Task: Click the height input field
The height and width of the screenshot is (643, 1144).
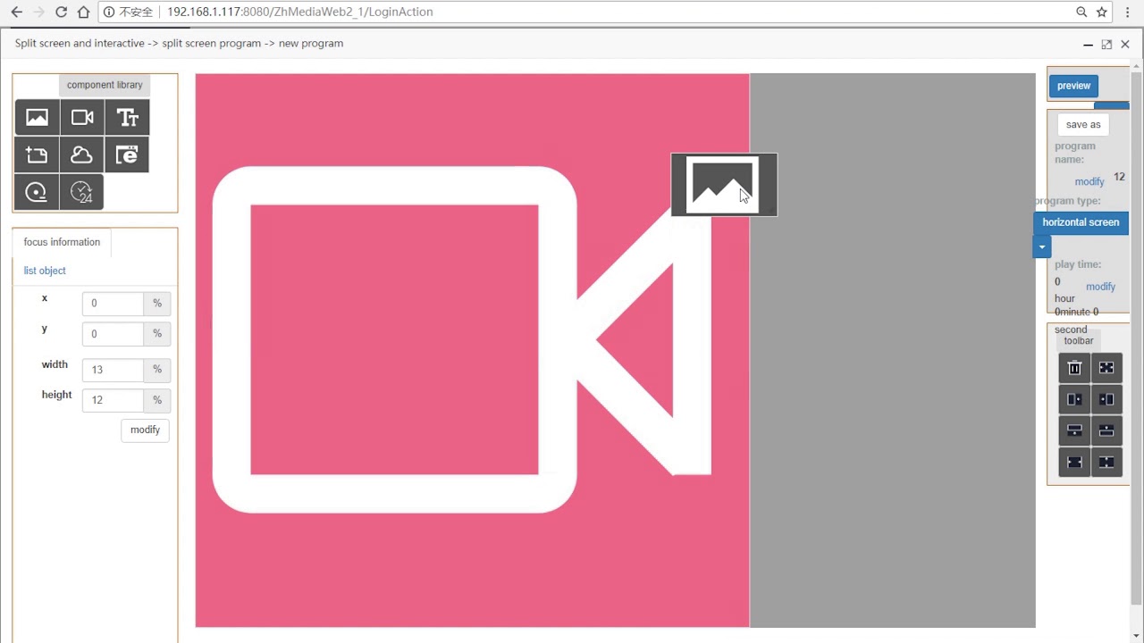Action: pyautogui.click(x=113, y=400)
